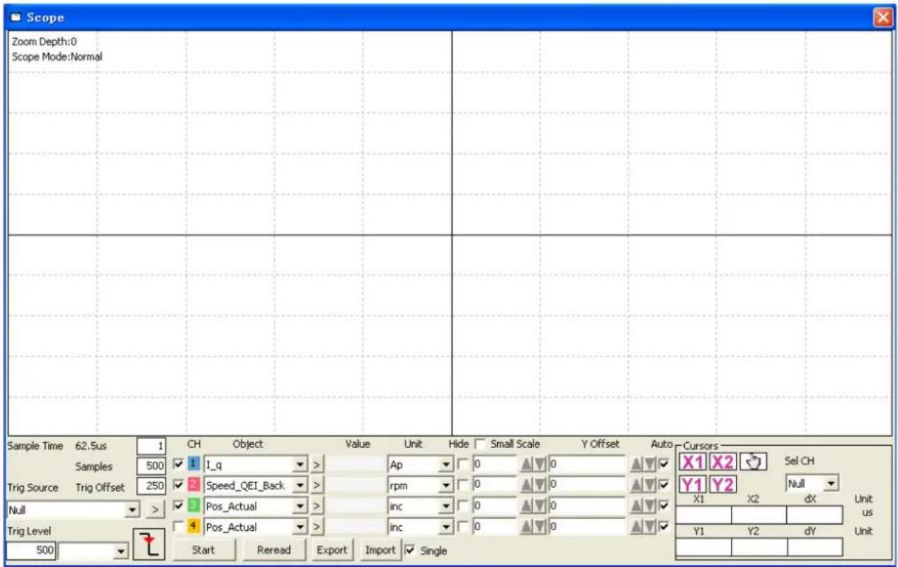Decrease small scale for channel 1 (down arrow)
Viewport: 898px width, 567px height.
(x=538, y=465)
